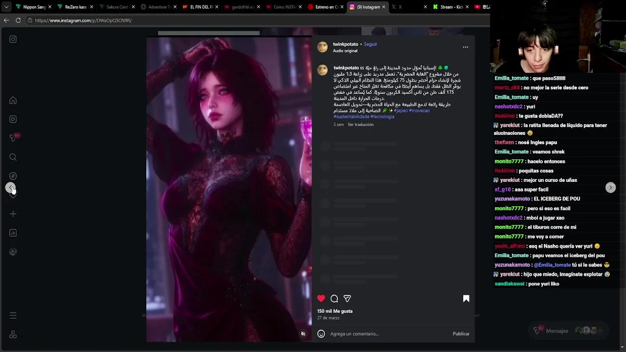Open browser tab search dropdown arrow
The image size is (626, 352).
click(6, 7)
